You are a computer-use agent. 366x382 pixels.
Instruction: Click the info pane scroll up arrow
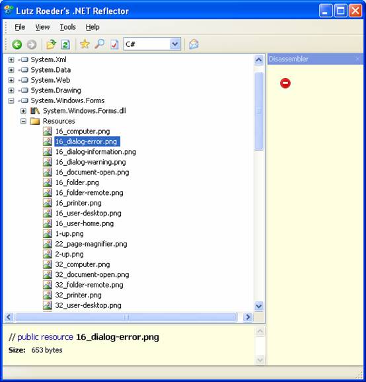[260, 331]
